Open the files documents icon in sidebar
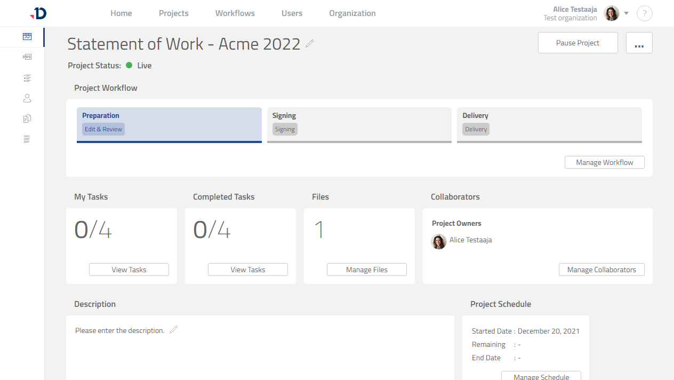Image resolution: width=674 pixels, height=380 pixels. (x=27, y=118)
